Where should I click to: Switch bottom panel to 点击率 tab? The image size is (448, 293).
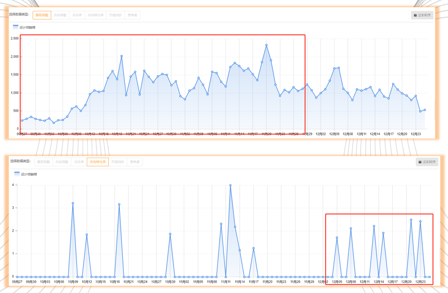(78, 162)
